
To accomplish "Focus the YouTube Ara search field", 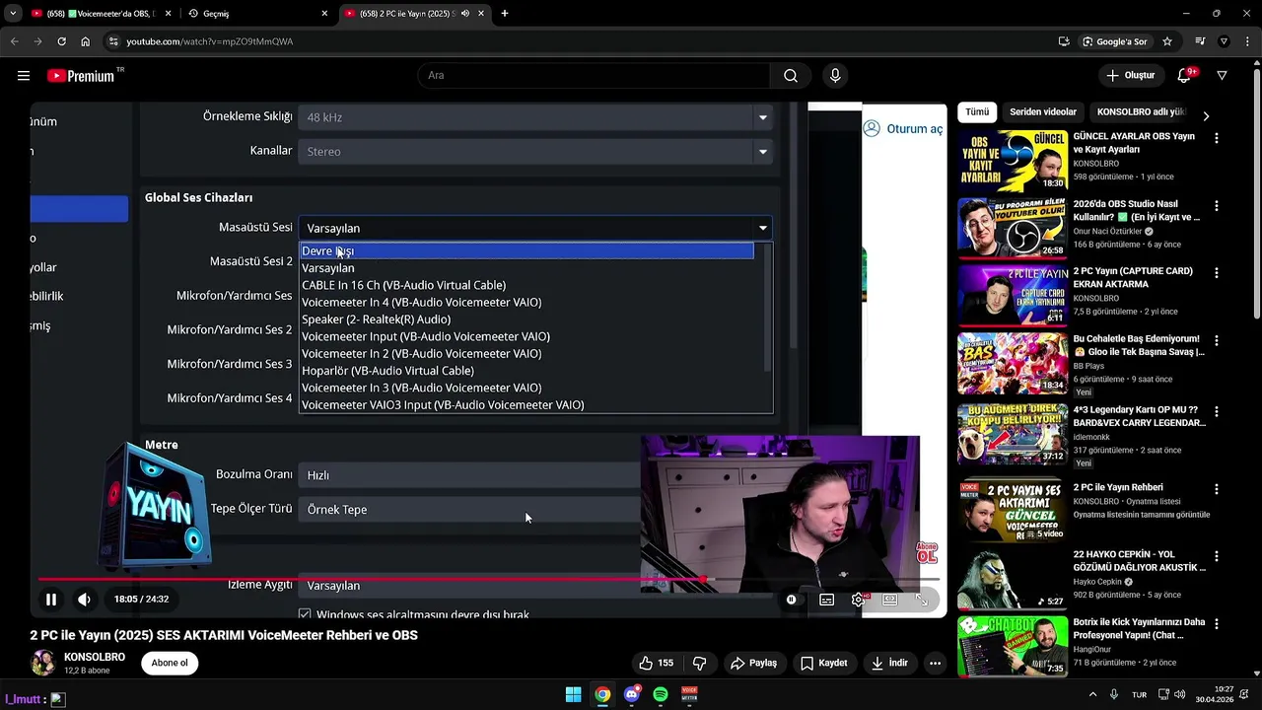I will point(595,76).
